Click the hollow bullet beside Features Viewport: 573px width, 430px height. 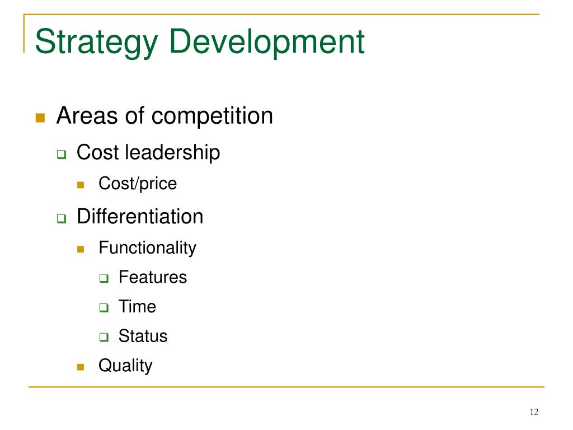pyautogui.click(x=104, y=278)
